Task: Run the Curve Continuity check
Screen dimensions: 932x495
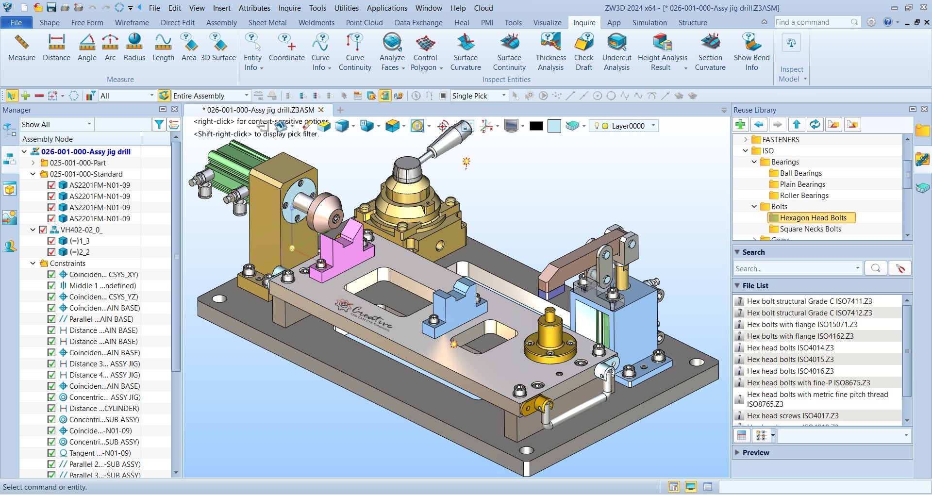Action: [x=355, y=52]
